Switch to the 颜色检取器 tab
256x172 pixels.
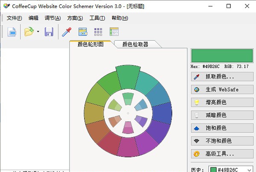tap(135, 44)
